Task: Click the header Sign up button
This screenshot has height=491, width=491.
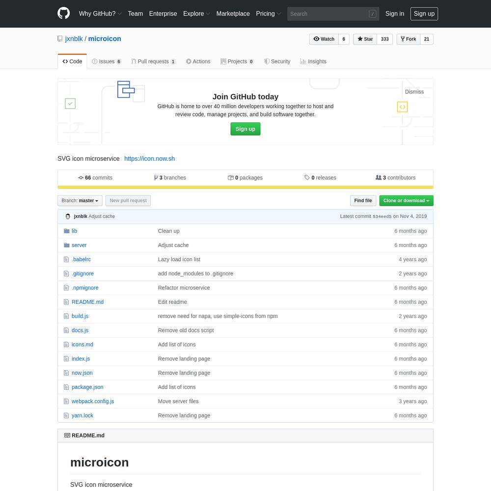Action: pos(424,14)
